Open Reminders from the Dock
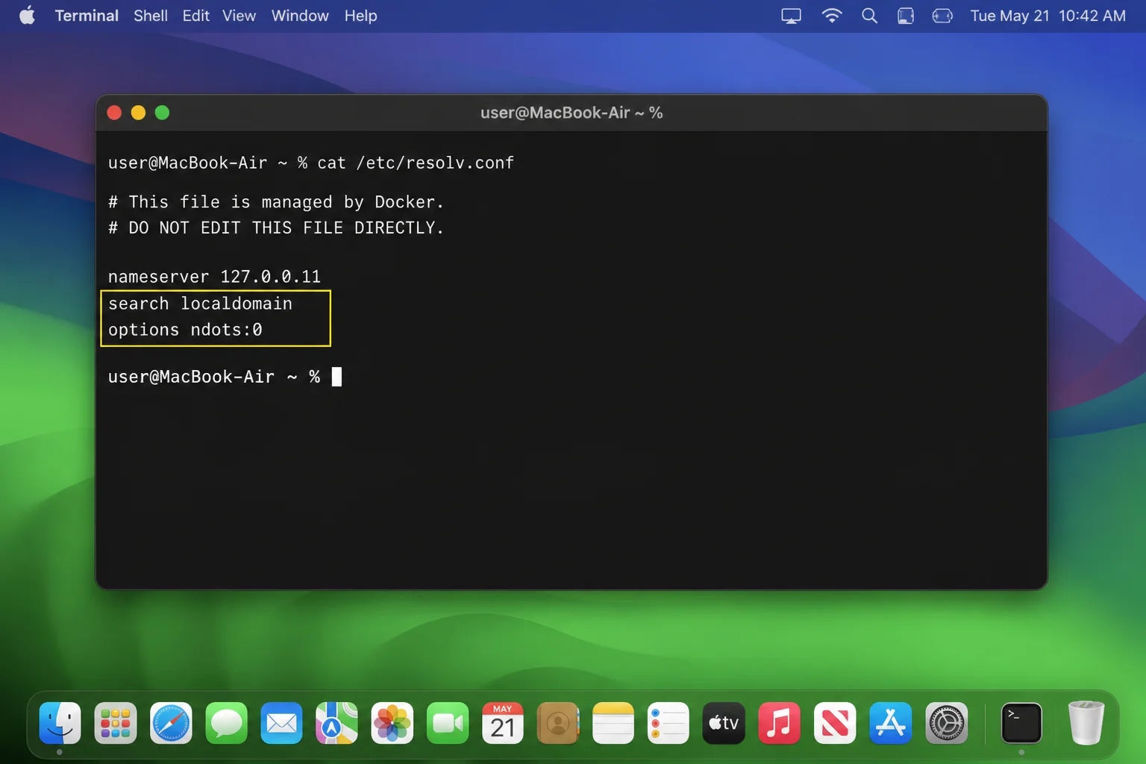Image resolution: width=1146 pixels, height=764 pixels. tap(668, 723)
